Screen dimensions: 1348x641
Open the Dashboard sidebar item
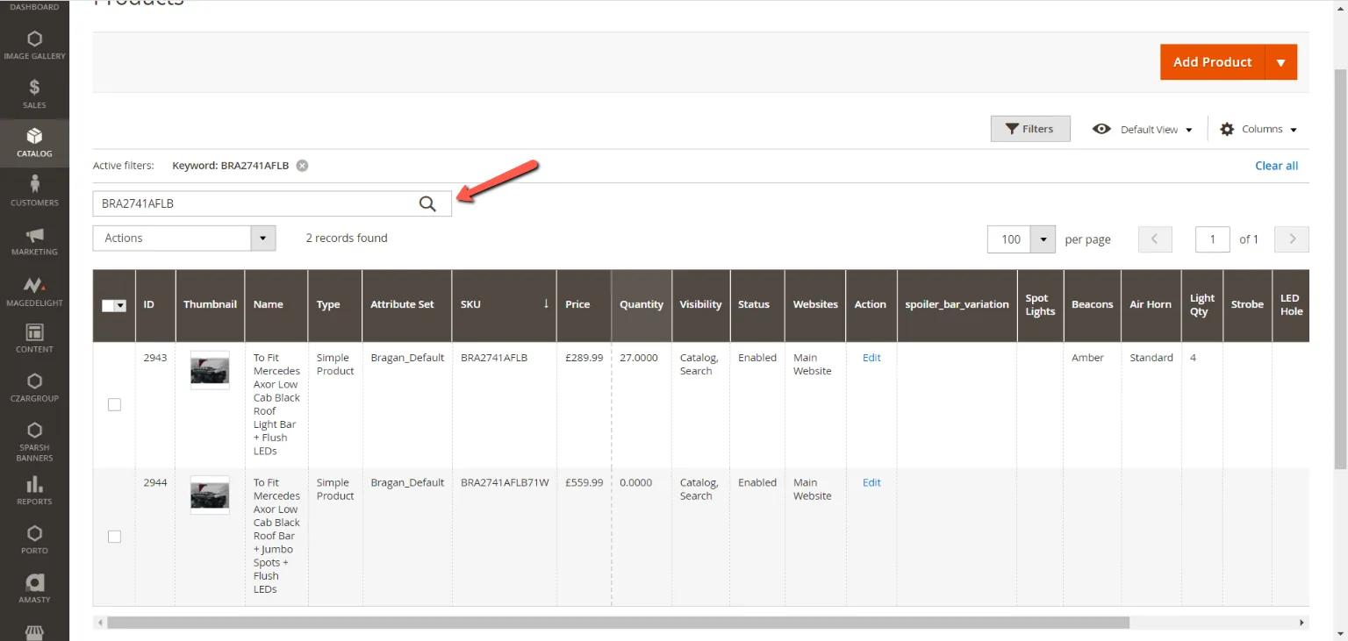point(34,9)
